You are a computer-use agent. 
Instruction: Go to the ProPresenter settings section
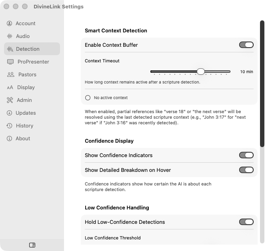pos(32,62)
